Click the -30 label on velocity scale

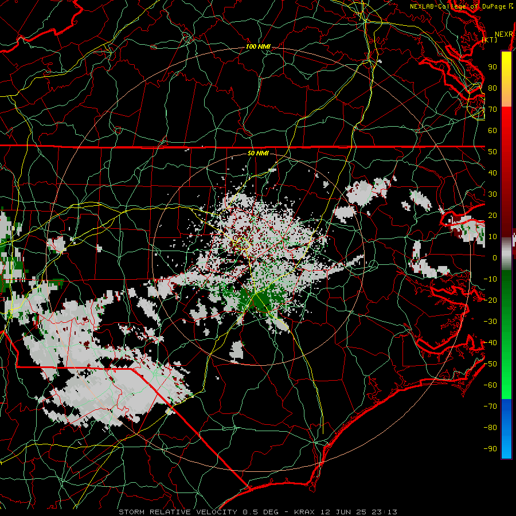(490, 322)
